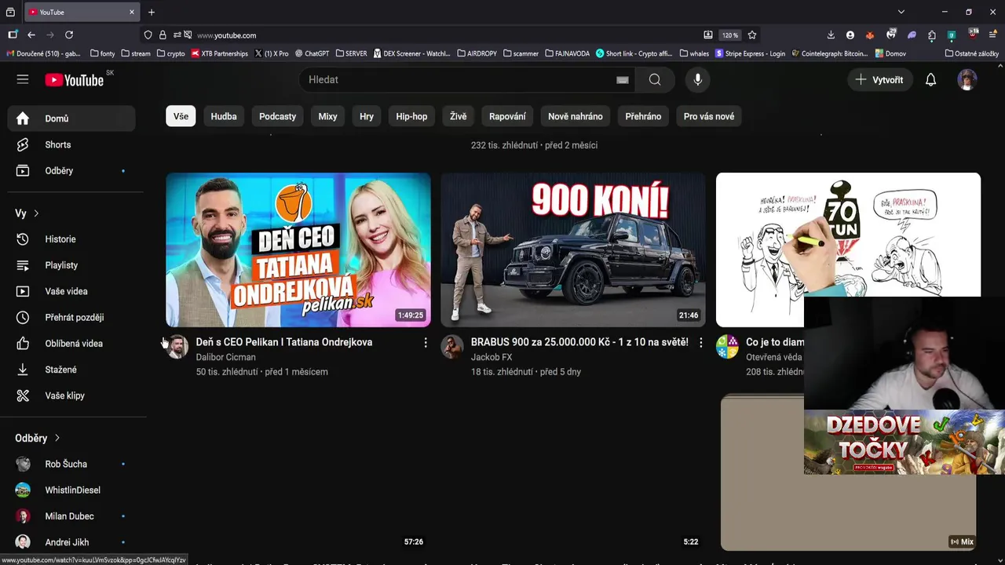Open Ostatné záložky bookmarks folder
The height and width of the screenshot is (565, 1005).
972,53
